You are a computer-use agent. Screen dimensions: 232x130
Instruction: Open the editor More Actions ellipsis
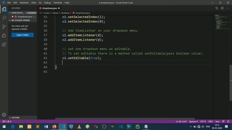tap(228, 8)
